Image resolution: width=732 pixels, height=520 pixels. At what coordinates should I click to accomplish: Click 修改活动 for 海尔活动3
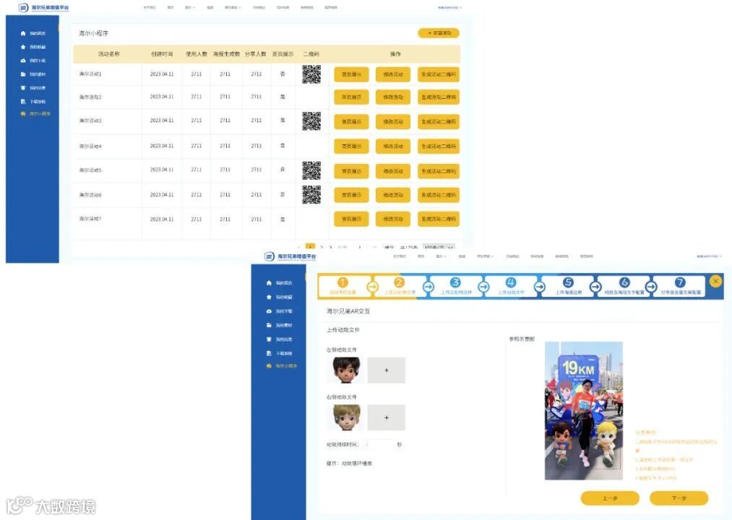(x=393, y=121)
